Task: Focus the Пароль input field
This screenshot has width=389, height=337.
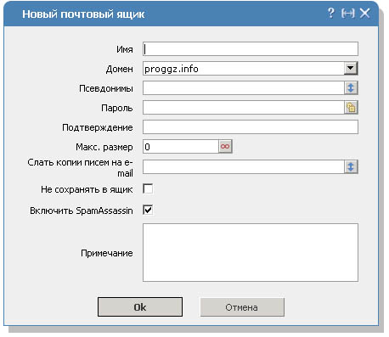Action: (x=243, y=108)
